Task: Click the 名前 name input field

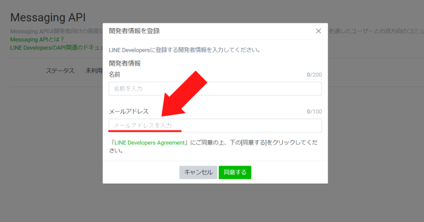Action: [215, 89]
